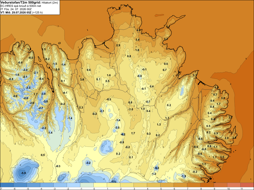
Task: Click the -3.8 temperature label
Action: pyautogui.click(x=45, y=101)
